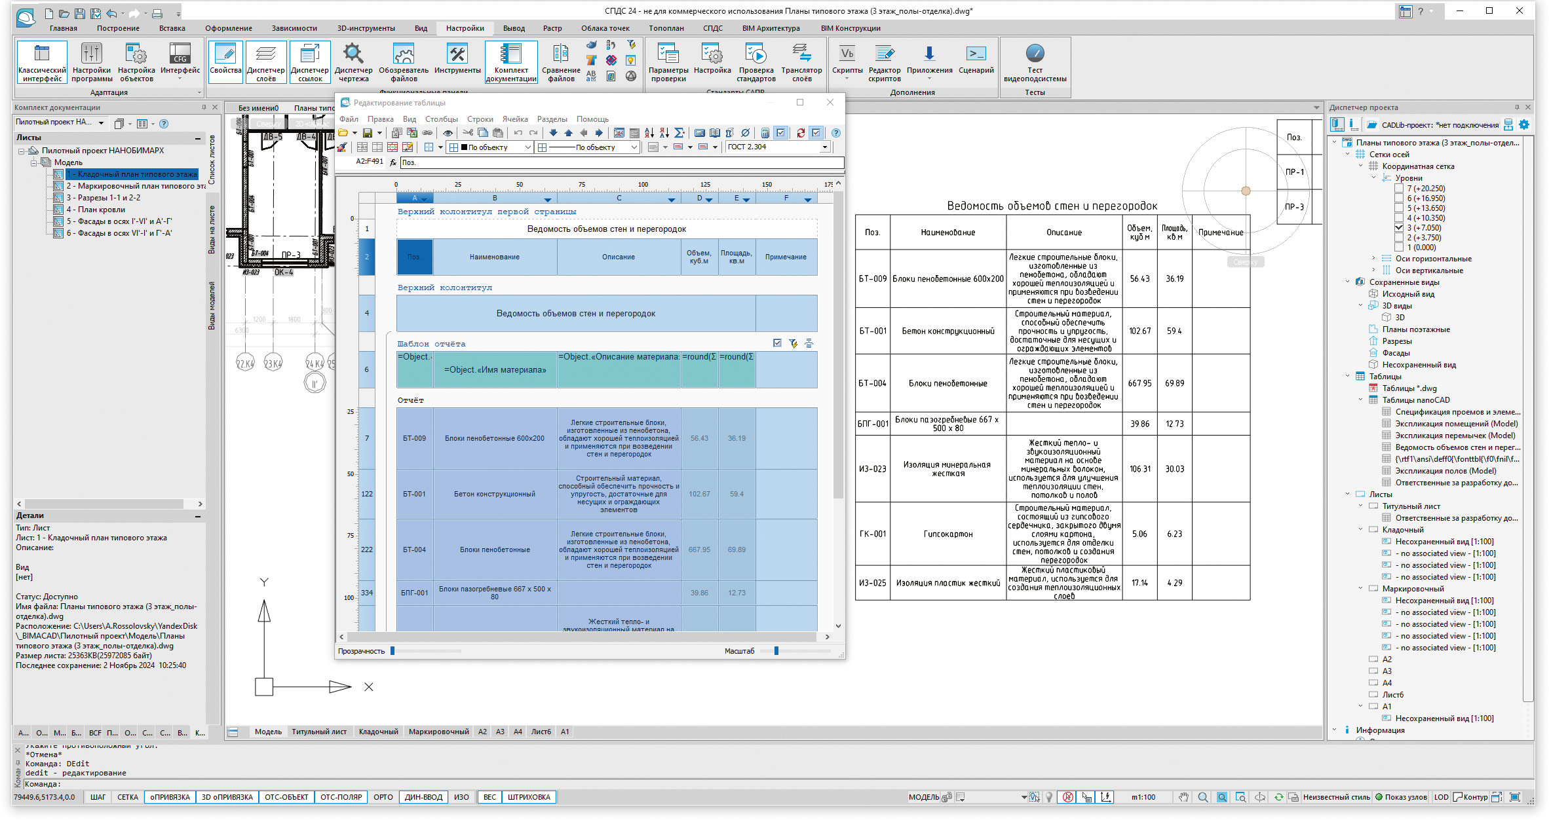Check level 5 (+13.650) checkbox

[1399, 208]
